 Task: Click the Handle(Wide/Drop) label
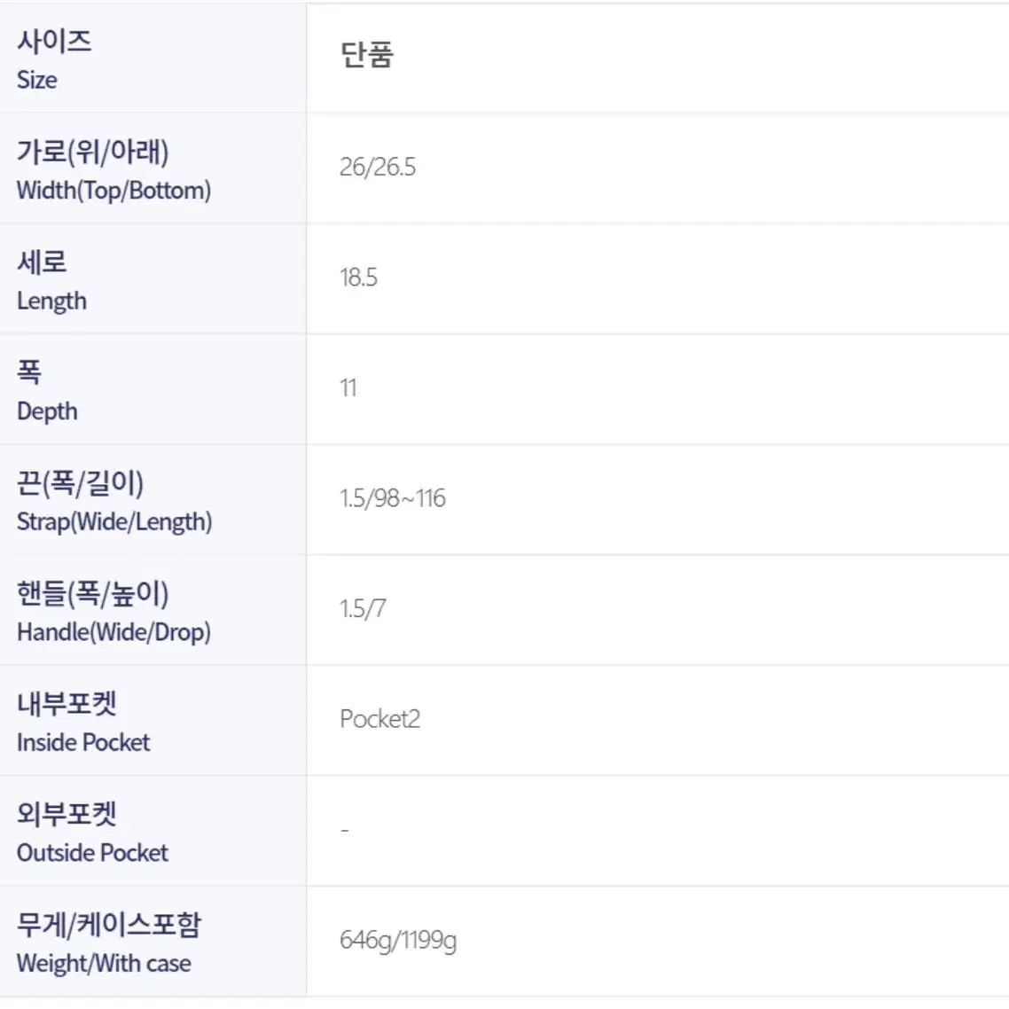pos(113,632)
